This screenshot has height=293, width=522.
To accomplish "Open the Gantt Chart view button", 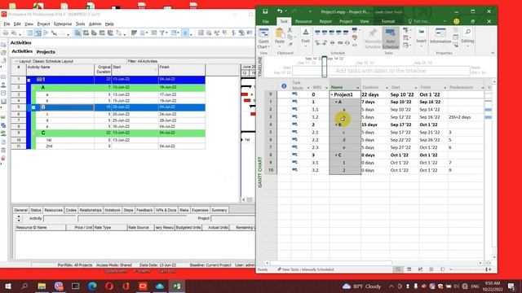I will tap(263, 38).
